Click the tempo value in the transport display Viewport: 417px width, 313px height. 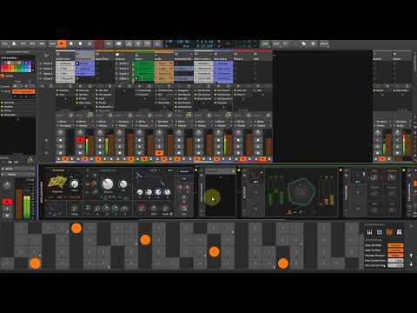click(182, 42)
